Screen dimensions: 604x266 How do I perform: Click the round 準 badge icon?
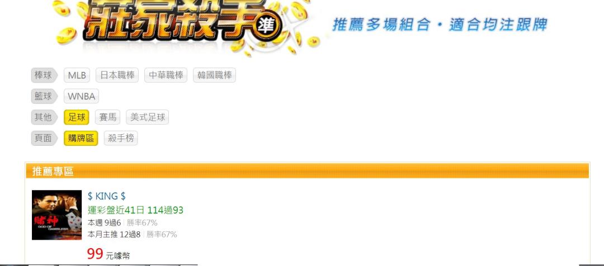pyautogui.click(x=268, y=25)
